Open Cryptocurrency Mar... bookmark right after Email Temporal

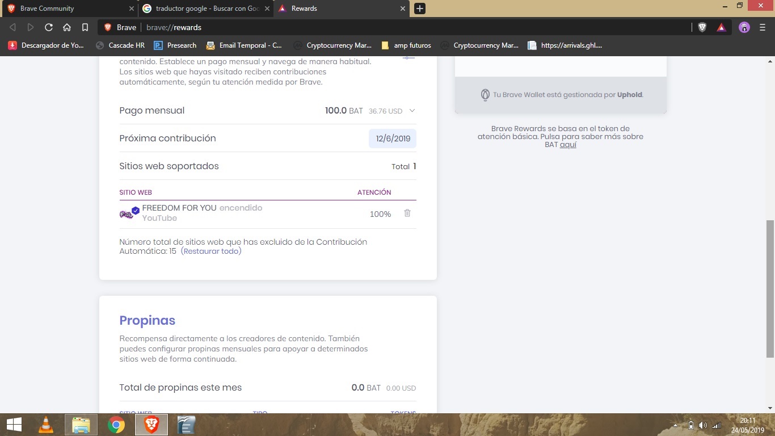pos(332,45)
